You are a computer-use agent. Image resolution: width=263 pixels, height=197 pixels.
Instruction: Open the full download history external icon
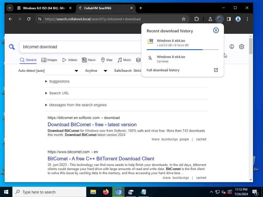pyautogui.click(x=216, y=70)
